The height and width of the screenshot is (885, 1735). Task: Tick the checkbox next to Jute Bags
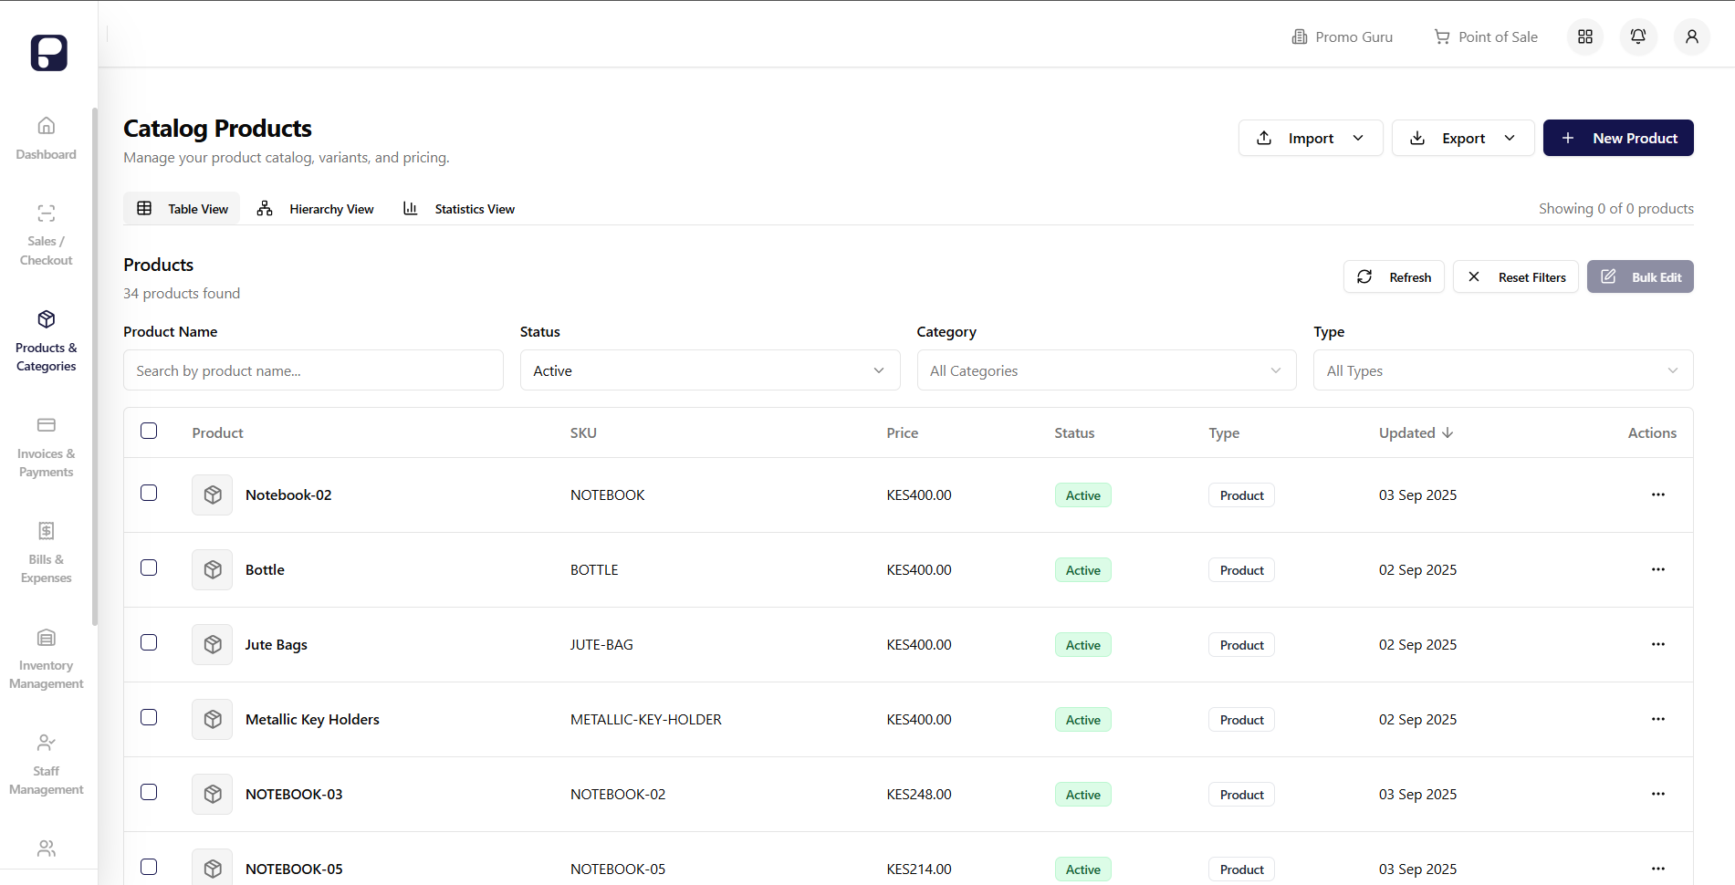[x=149, y=642]
